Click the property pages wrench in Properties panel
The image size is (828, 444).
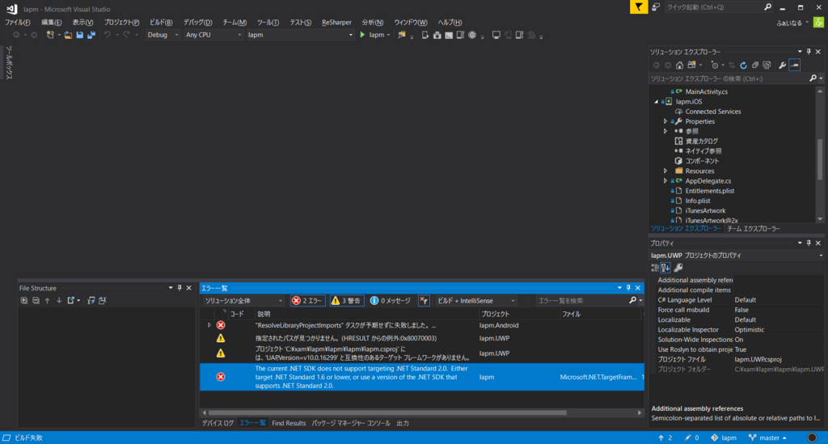(678, 268)
